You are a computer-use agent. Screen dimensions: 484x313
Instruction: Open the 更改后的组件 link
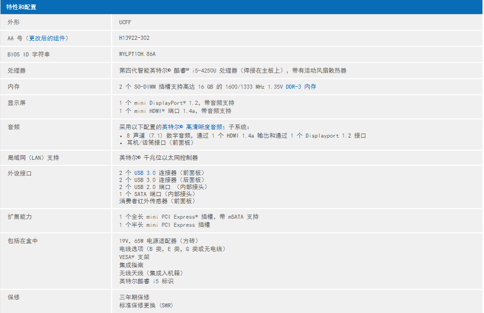47,38
